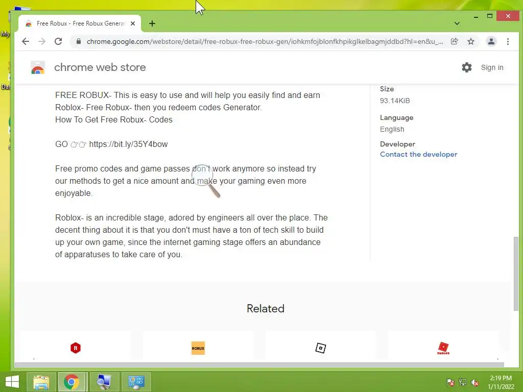Screen dimensions: 523x392
Task: Click the Chrome taskbar icon
Action: 72,382
